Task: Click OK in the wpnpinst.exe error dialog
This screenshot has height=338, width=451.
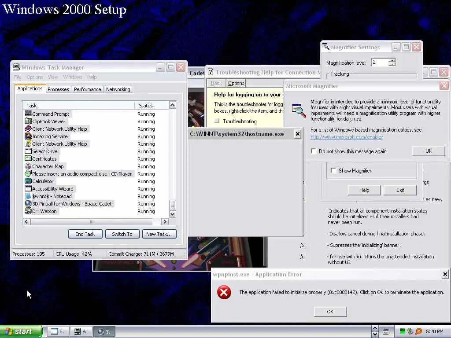Action: click(x=330, y=312)
